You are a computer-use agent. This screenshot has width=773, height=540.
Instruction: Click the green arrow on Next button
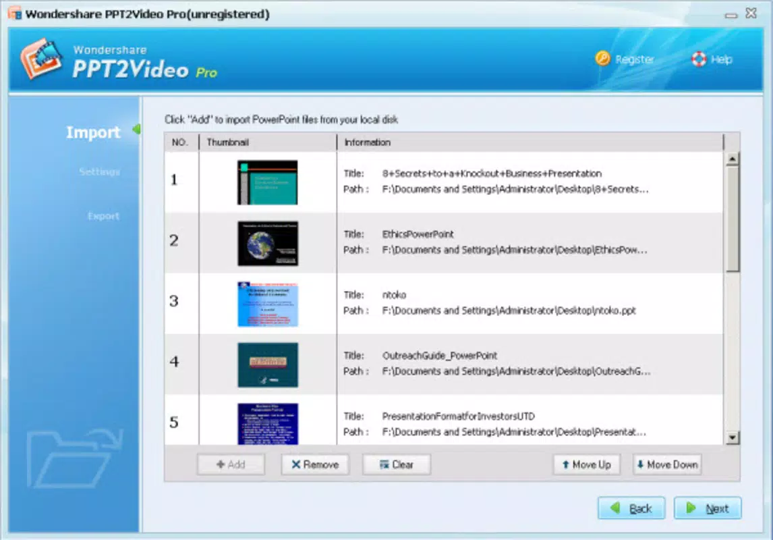691,508
